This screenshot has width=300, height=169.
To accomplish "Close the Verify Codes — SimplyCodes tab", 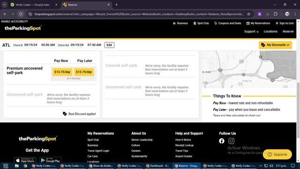I will pyautogui.click(x=56, y=5).
